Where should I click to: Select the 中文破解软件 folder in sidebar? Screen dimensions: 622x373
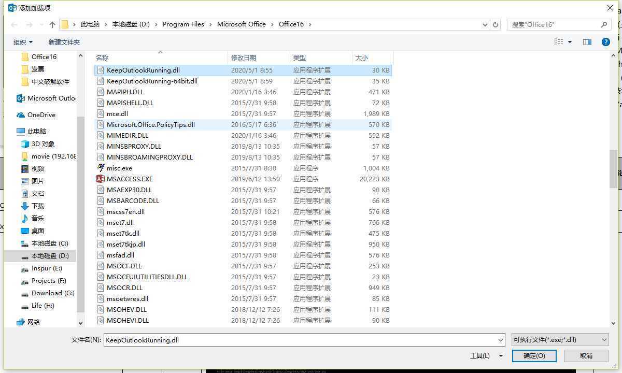tap(46, 81)
